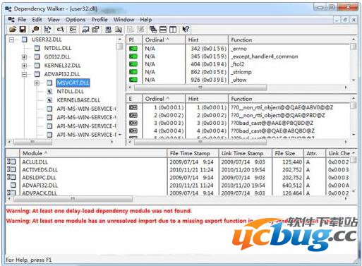Click the Save floppy disk icon
This screenshot has height=266, width=362.
coord(23,30)
